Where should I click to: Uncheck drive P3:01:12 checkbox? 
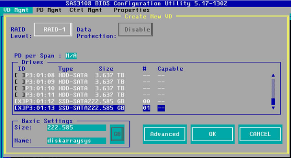[x=20, y=101]
